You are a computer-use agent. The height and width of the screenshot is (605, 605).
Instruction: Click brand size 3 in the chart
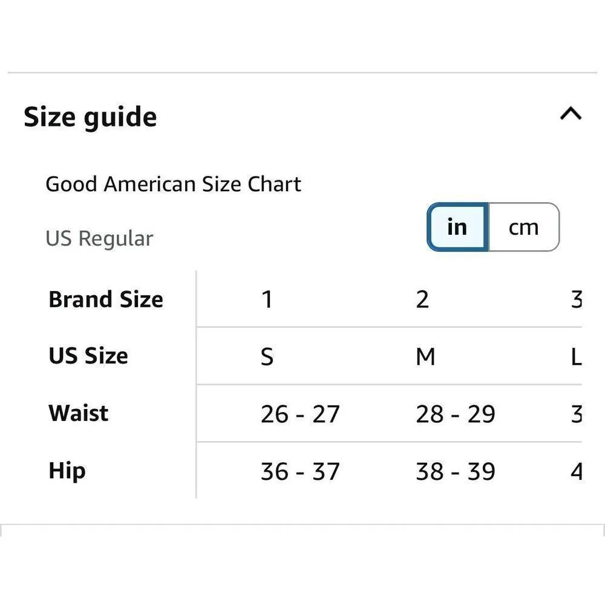pos(577,298)
